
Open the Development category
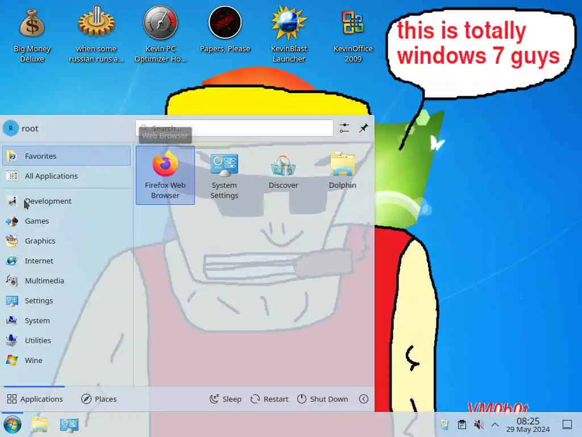[x=66, y=201]
